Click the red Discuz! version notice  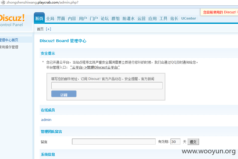219,12
